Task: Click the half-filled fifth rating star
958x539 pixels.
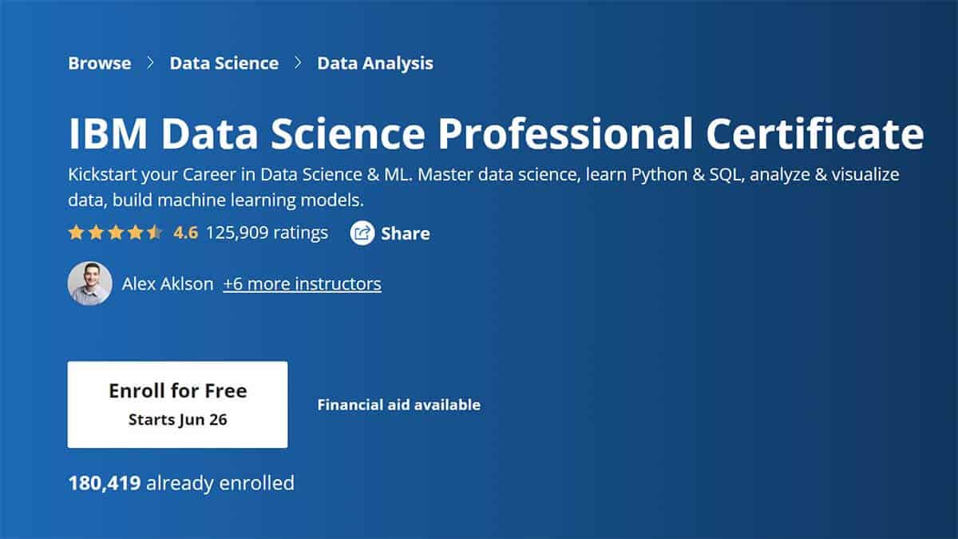Action: [x=155, y=232]
